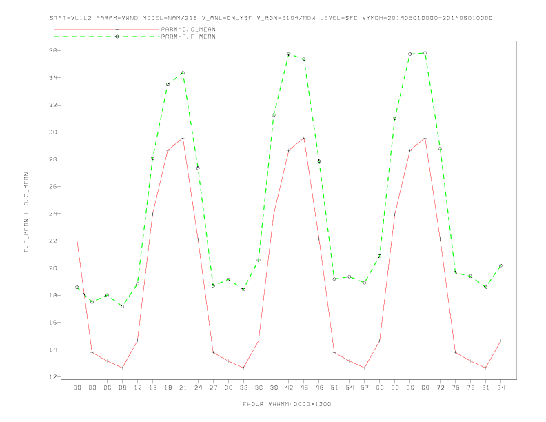The image size is (546, 422).
Task: Click the green F.F_MEAN data point at hour 84
Action: click(x=501, y=265)
